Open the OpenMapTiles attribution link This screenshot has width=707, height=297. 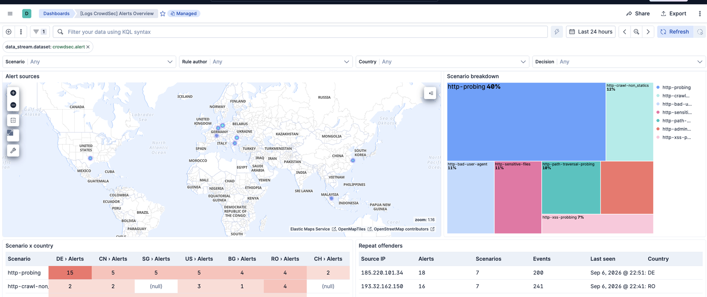point(355,229)
